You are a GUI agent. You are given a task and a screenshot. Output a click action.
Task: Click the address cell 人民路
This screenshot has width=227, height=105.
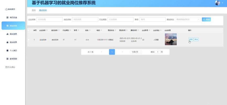coord(156,40)
